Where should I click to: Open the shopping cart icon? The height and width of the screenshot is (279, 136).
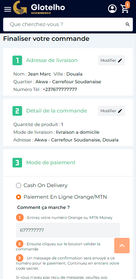point(125,9)
